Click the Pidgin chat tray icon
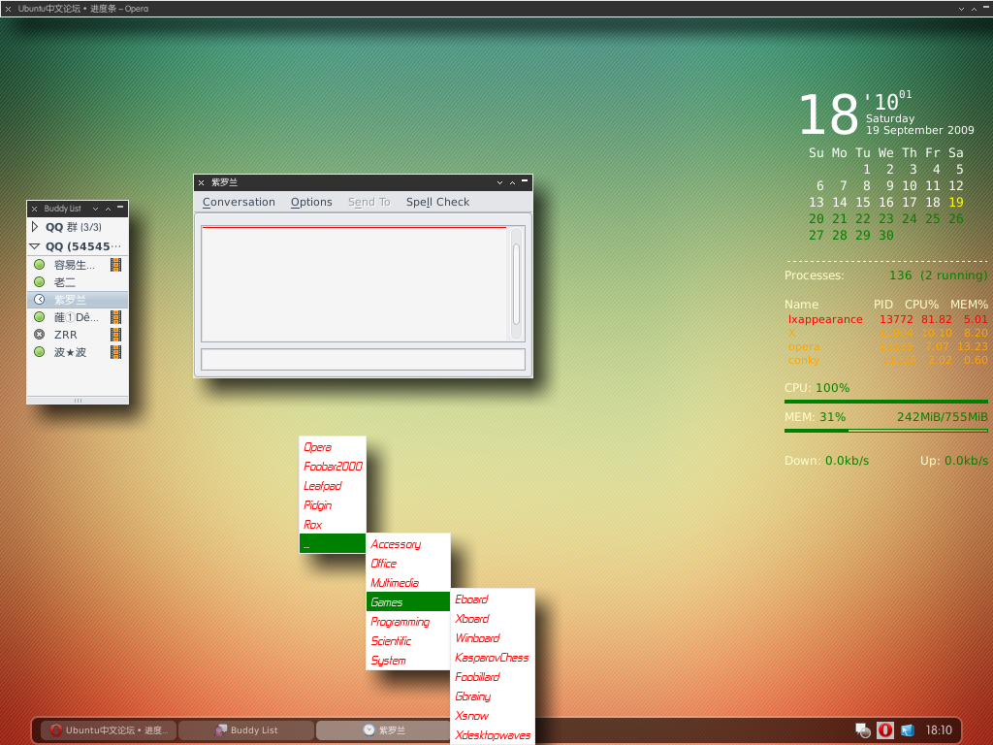993x745 pixels. 862,730
